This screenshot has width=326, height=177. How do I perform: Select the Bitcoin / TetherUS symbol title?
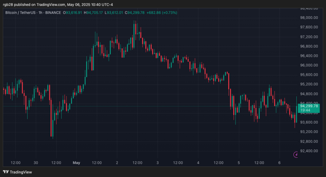(x=21, y=13)
